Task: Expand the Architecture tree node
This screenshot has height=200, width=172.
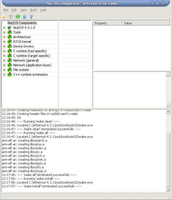Action: tap(4, 37)
